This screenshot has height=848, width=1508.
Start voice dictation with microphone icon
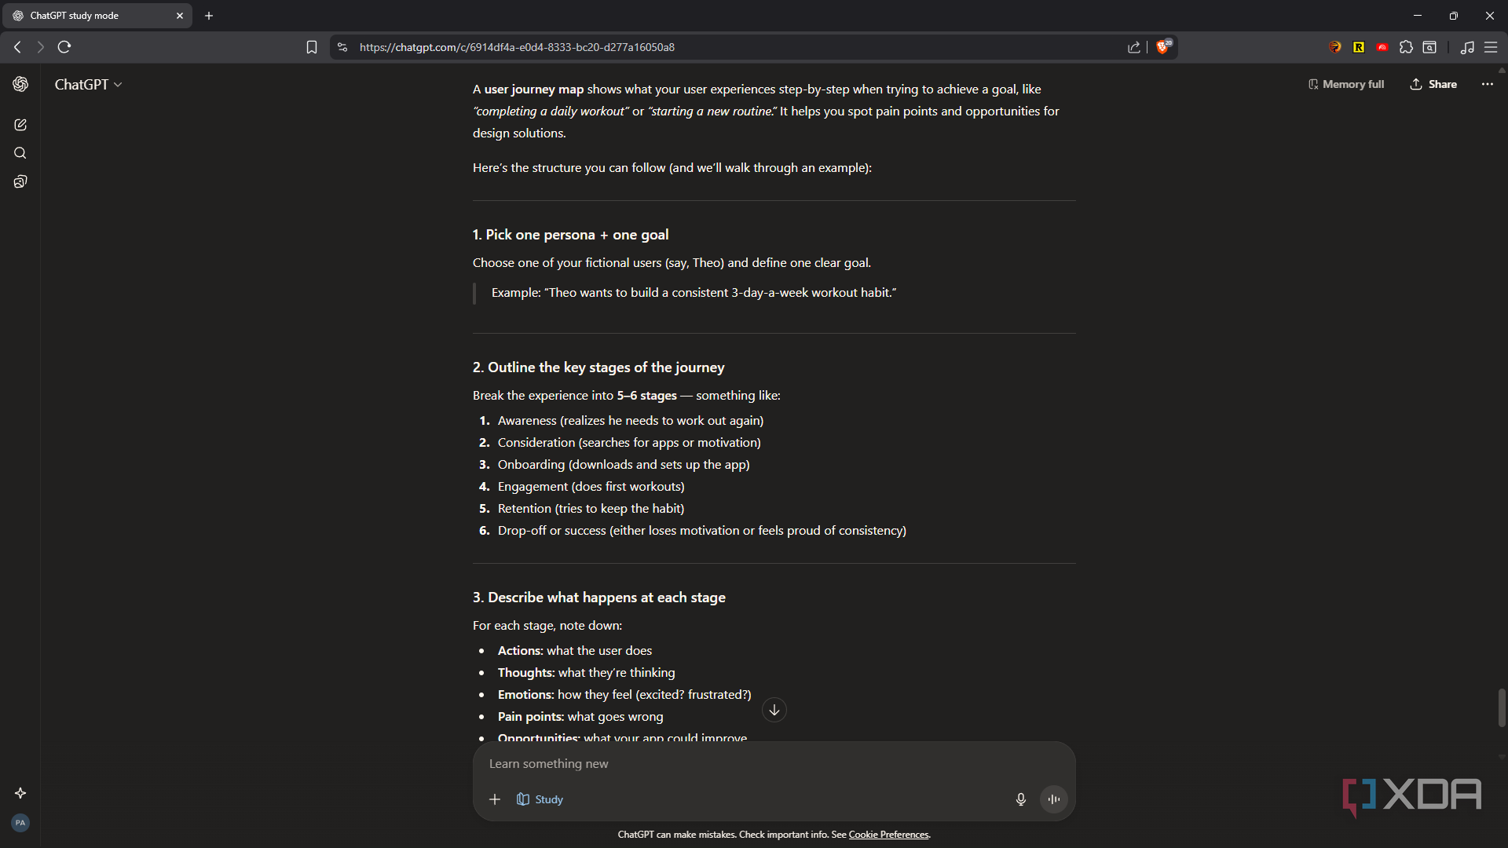[1020, 799]
